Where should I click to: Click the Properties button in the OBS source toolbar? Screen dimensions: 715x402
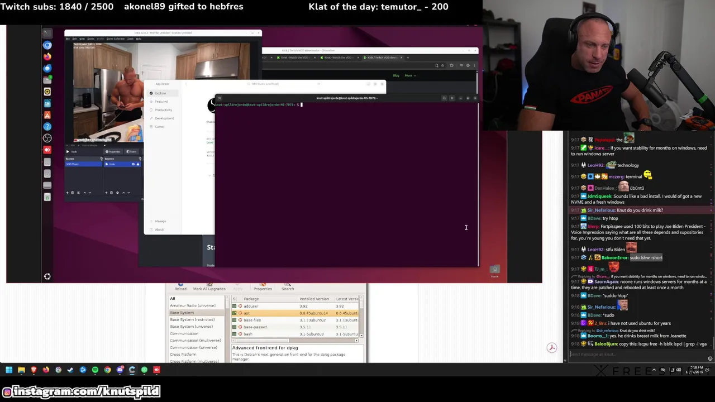(x=113, y=151)
